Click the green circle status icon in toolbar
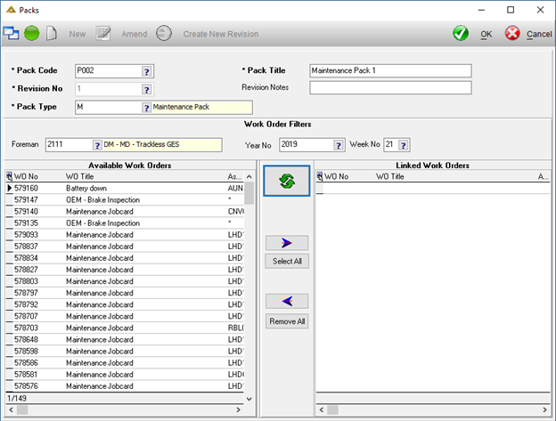Screen dimensions: 556x421 coord(31,34)
